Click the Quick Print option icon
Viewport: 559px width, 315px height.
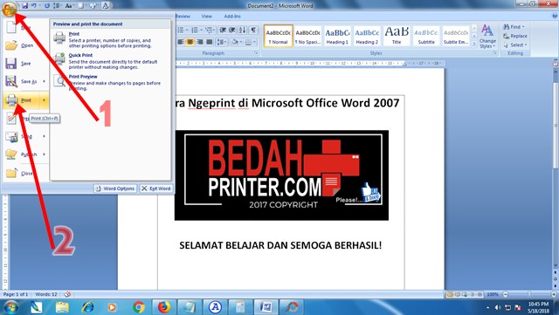click(x=59, y=58)
